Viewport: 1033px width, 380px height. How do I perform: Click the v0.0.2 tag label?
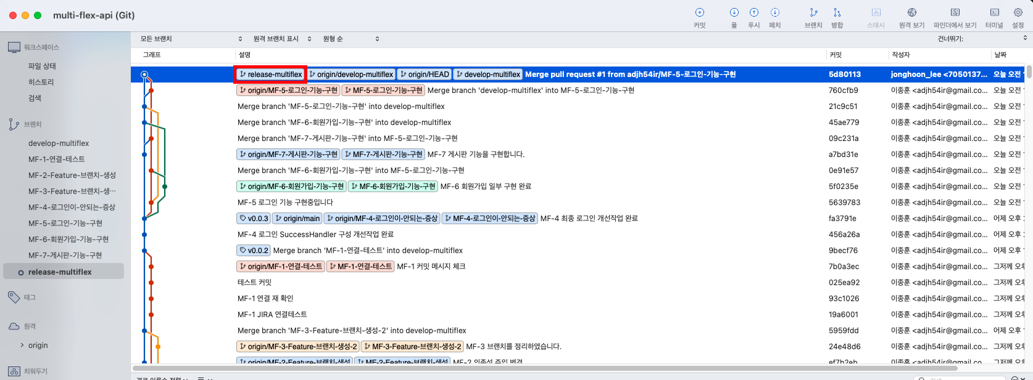254,251
